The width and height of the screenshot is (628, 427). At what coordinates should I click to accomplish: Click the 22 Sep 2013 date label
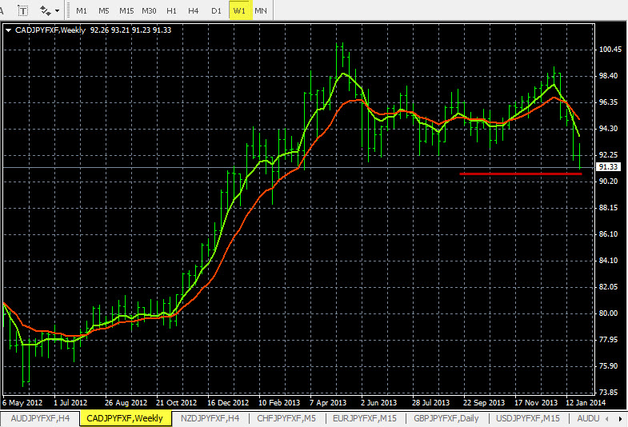point(484,402)
